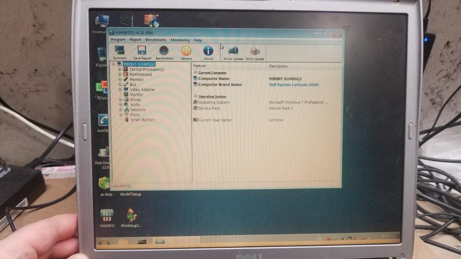Select the Computer desktop icon

100,24
